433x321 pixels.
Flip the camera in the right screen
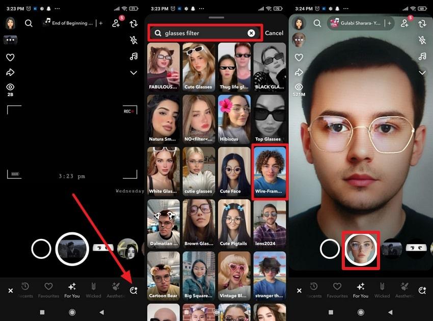click(422, 23)
